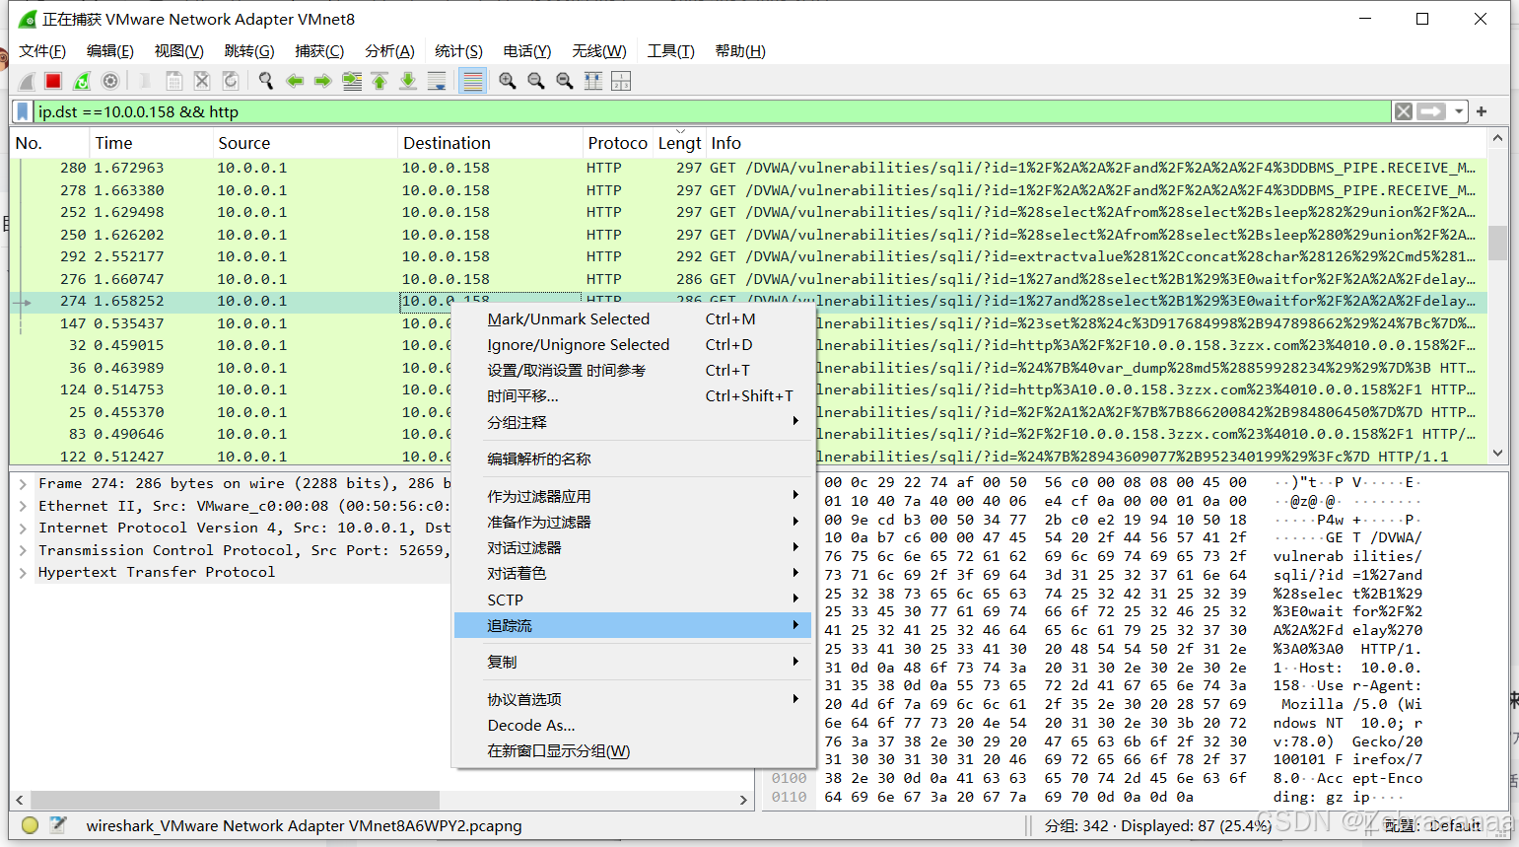Stop the running capture with the red square
This screenshot has width=1519, height=847.
coord(53,81)
